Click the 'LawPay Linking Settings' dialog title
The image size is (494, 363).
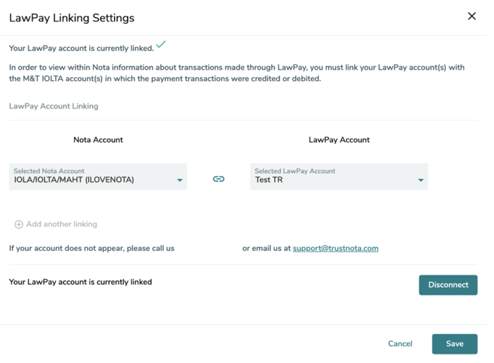(x=72, y=18)
